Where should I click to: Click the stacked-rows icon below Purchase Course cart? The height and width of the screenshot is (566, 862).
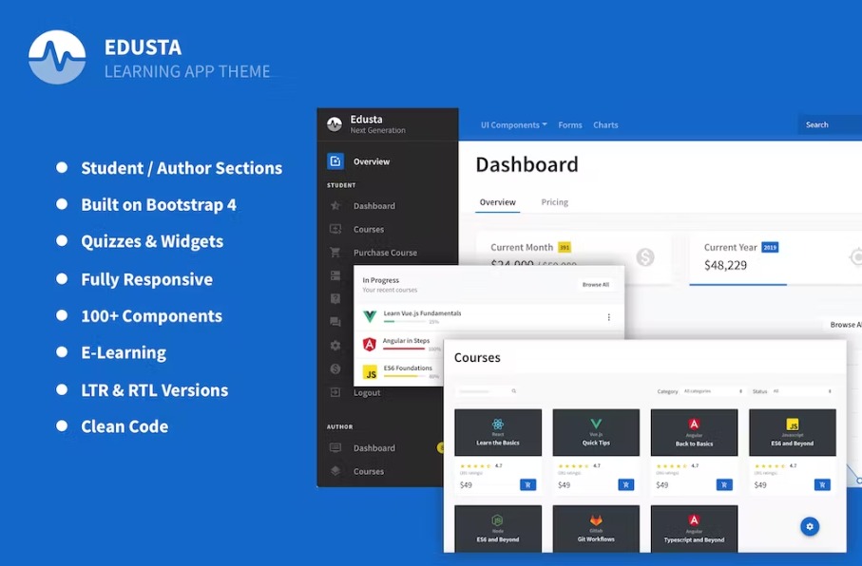[x=335, y=275]
